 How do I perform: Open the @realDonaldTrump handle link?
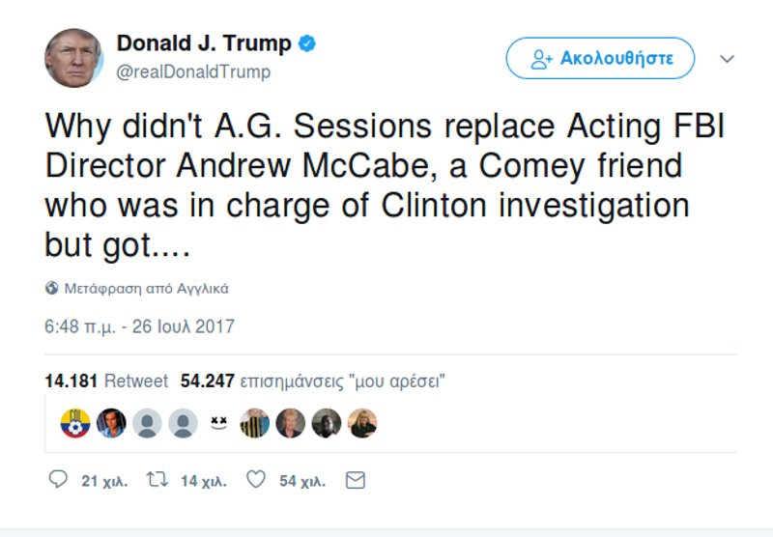pos(193,71)
